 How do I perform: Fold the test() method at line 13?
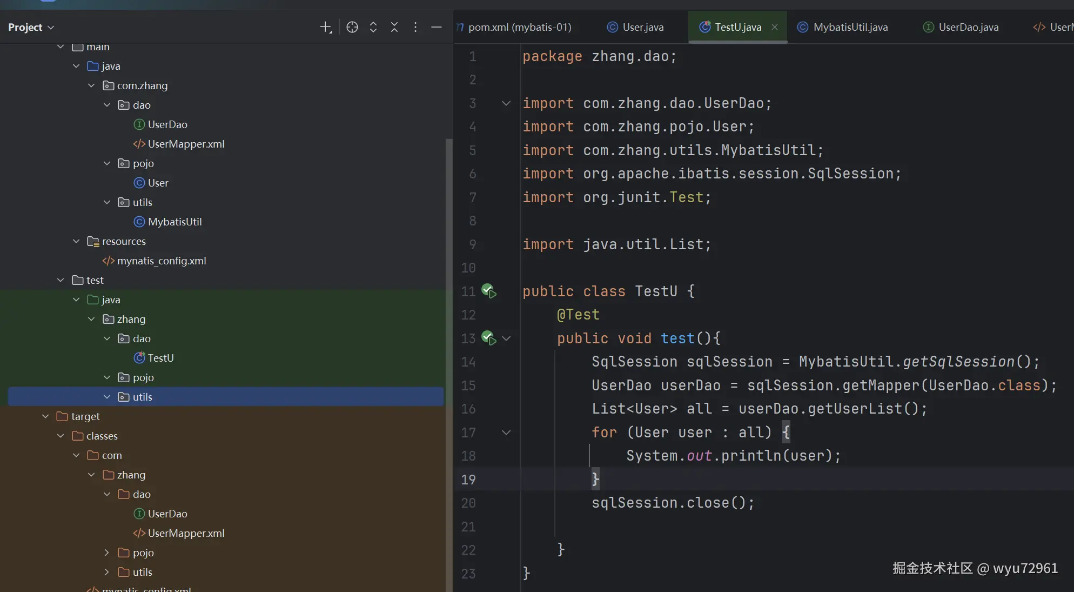click(x=506, y=338)
